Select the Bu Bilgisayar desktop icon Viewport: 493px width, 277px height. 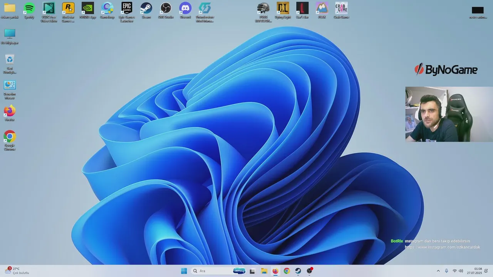(x=10, y=37)
